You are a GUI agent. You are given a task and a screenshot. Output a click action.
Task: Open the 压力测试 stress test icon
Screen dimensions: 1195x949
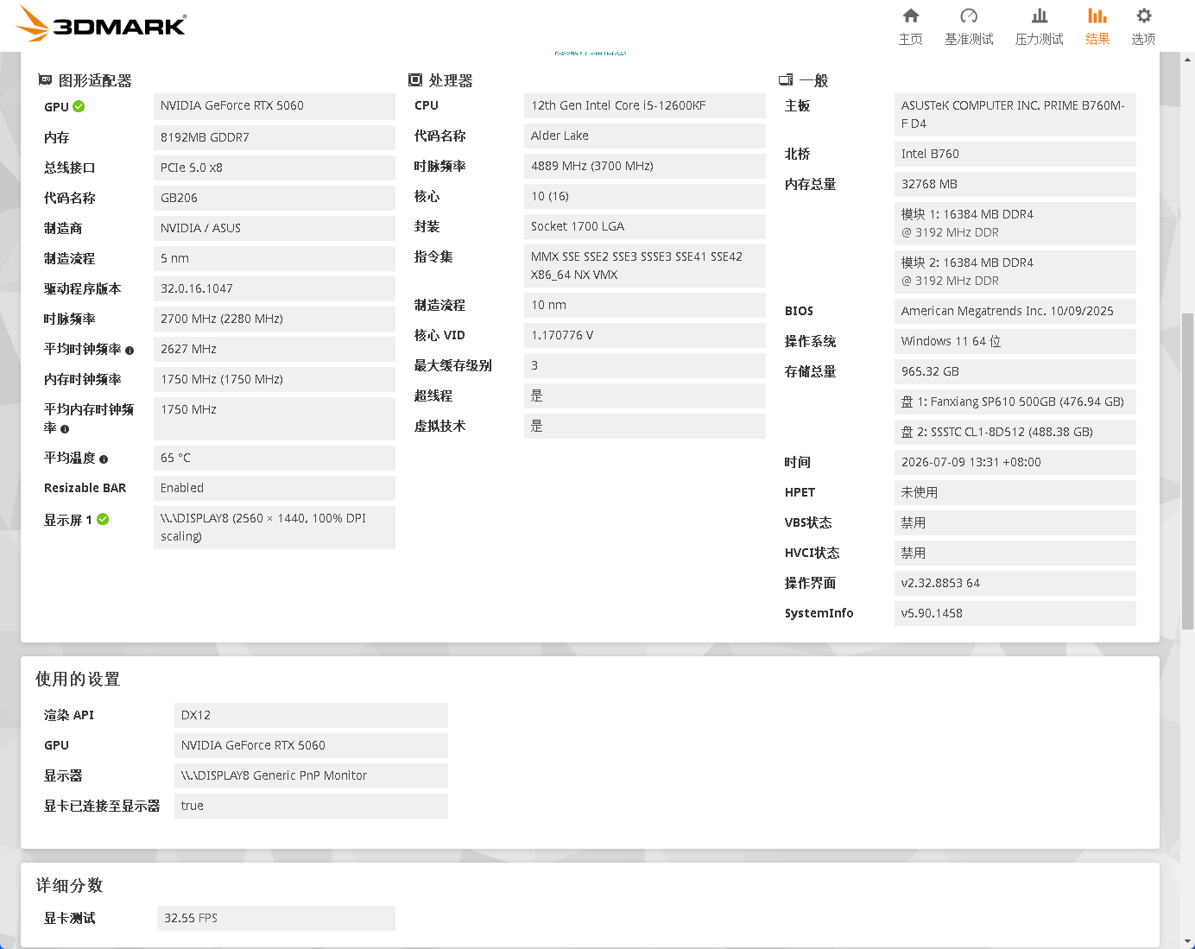tap(1040, 16)
